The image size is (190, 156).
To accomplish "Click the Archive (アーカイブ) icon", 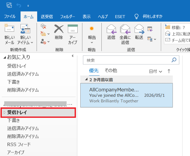I will [x=73, y=29].
